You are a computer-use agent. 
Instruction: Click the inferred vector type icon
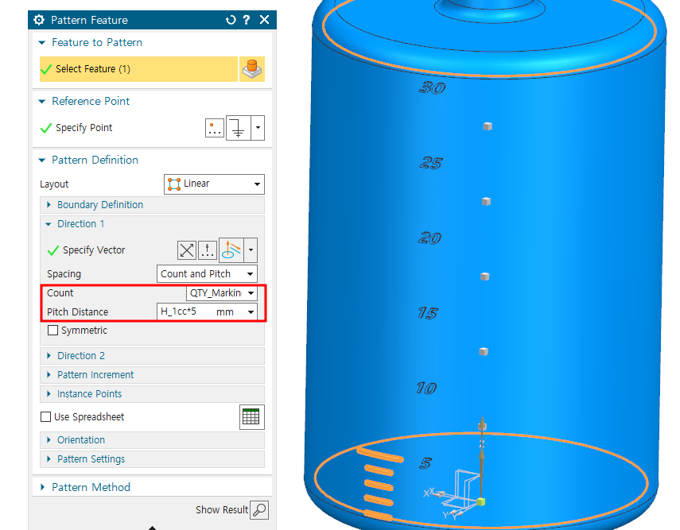point(231,250)
